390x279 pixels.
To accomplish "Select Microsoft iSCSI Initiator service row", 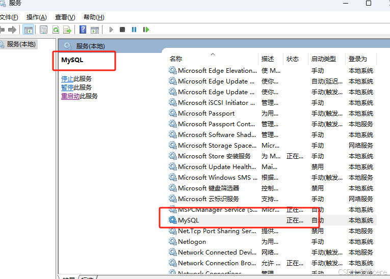I will (272, 103).
